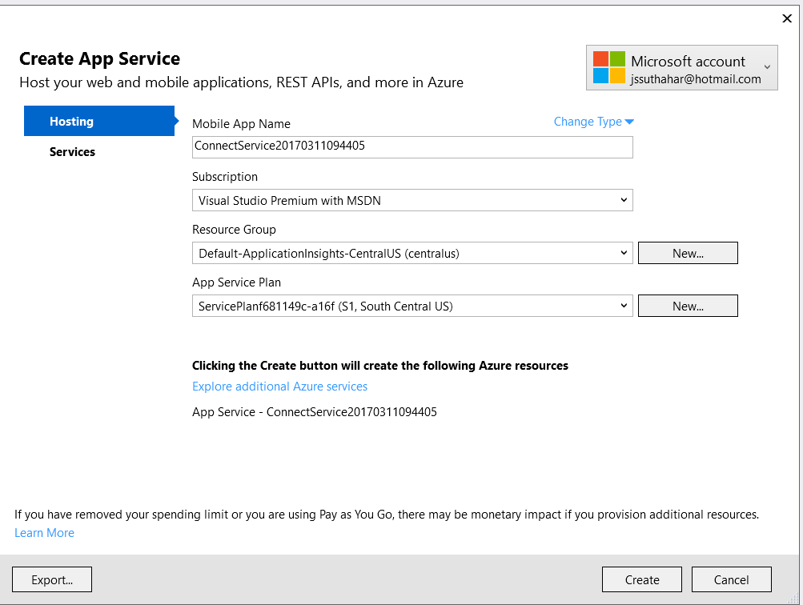Click the Export button

(52, 579)
